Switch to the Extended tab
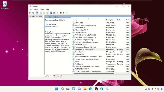164x92 pixels. 49,76
